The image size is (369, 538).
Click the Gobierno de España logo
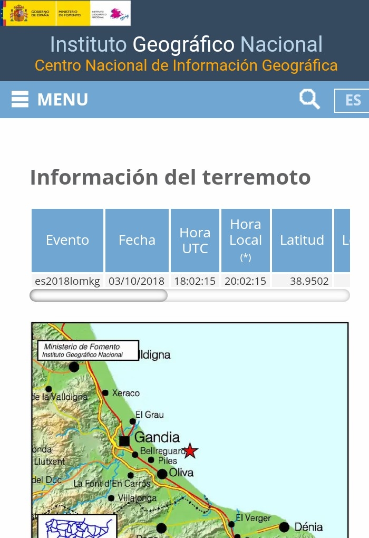click(x=30, y=13)
